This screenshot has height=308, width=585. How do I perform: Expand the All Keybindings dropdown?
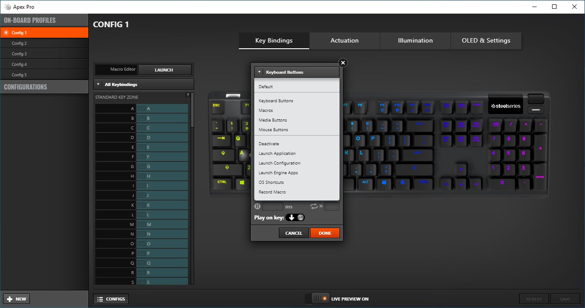tap(144, 84)
